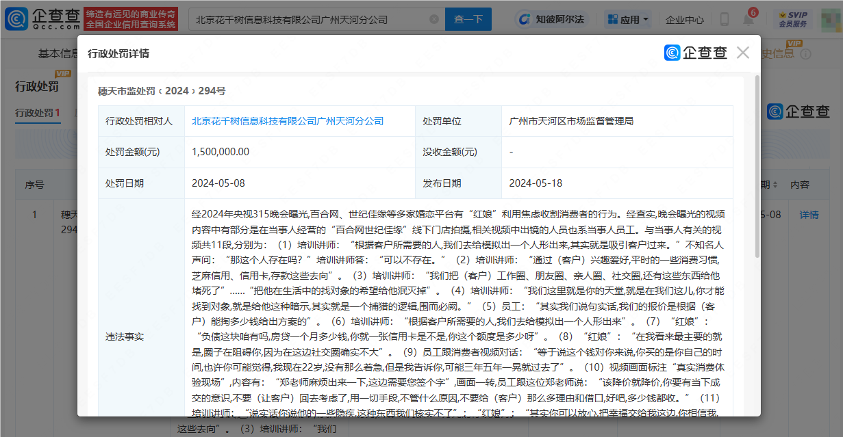Viewport: 843px width, 437px height.
Task: Select the penalty date 2024-05-08
Action: click(x=218, y=183)
